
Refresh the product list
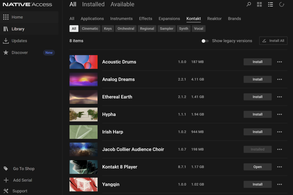(x=282, y=4)
